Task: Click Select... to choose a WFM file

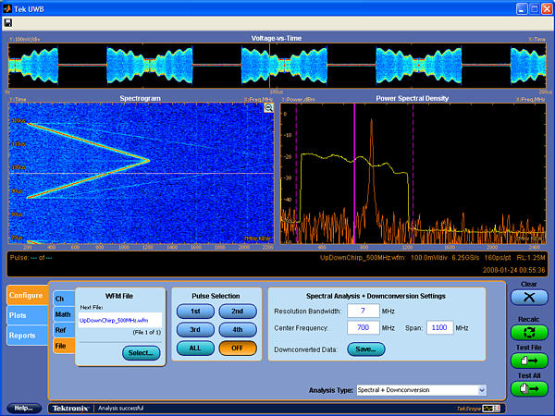Action: click(x=141, y=352)
